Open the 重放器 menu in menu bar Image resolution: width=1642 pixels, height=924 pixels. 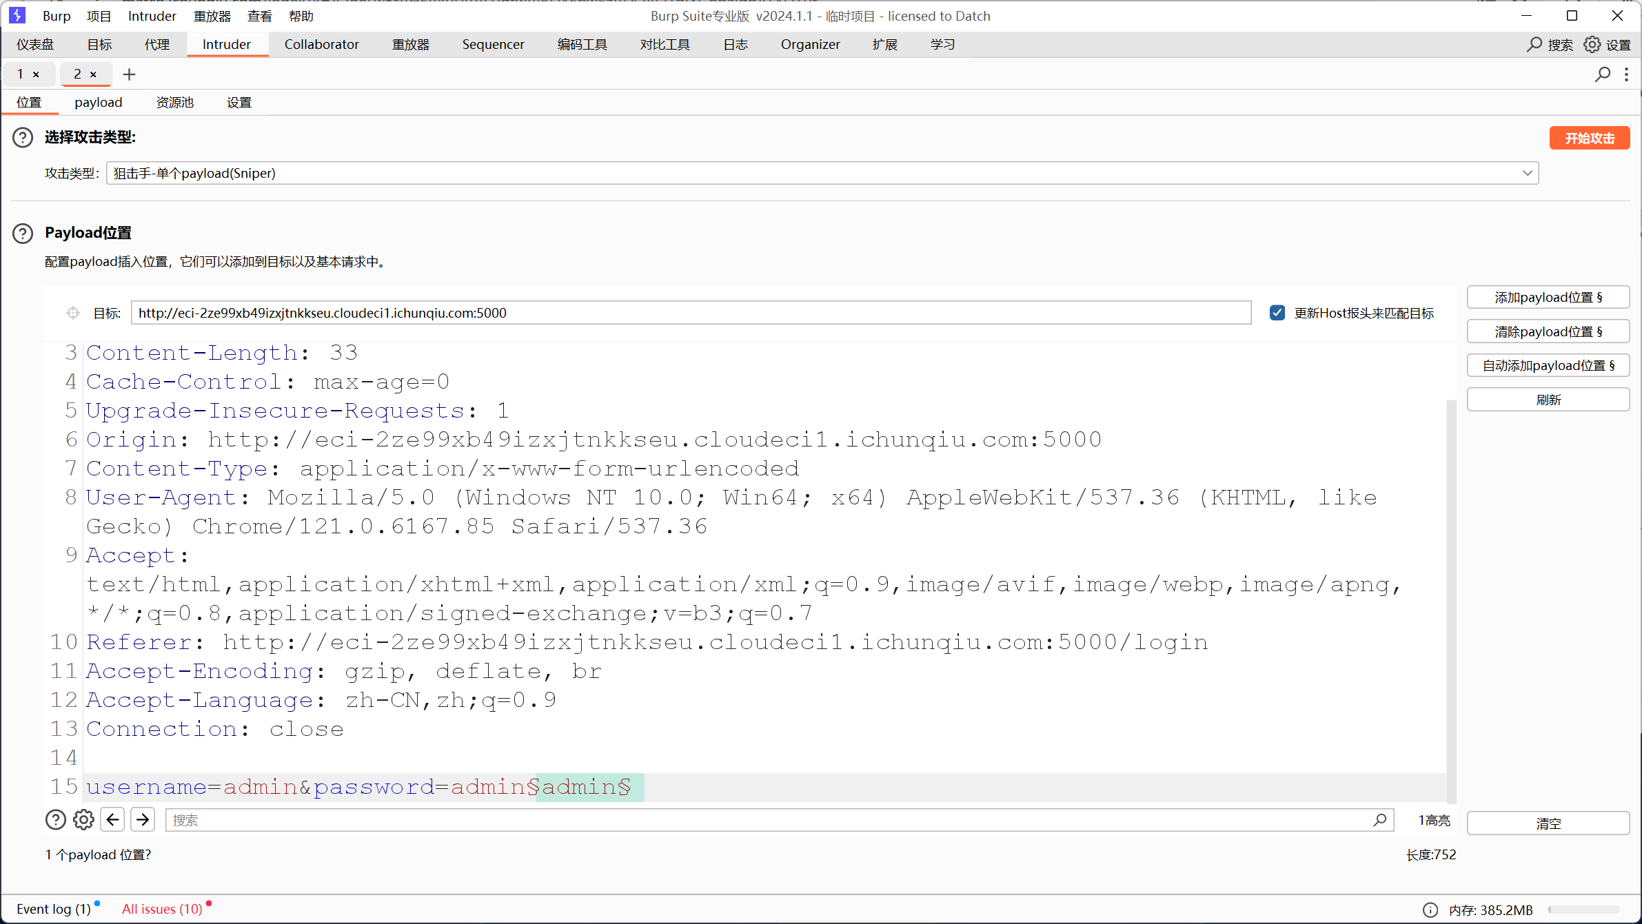click(212, 16)
